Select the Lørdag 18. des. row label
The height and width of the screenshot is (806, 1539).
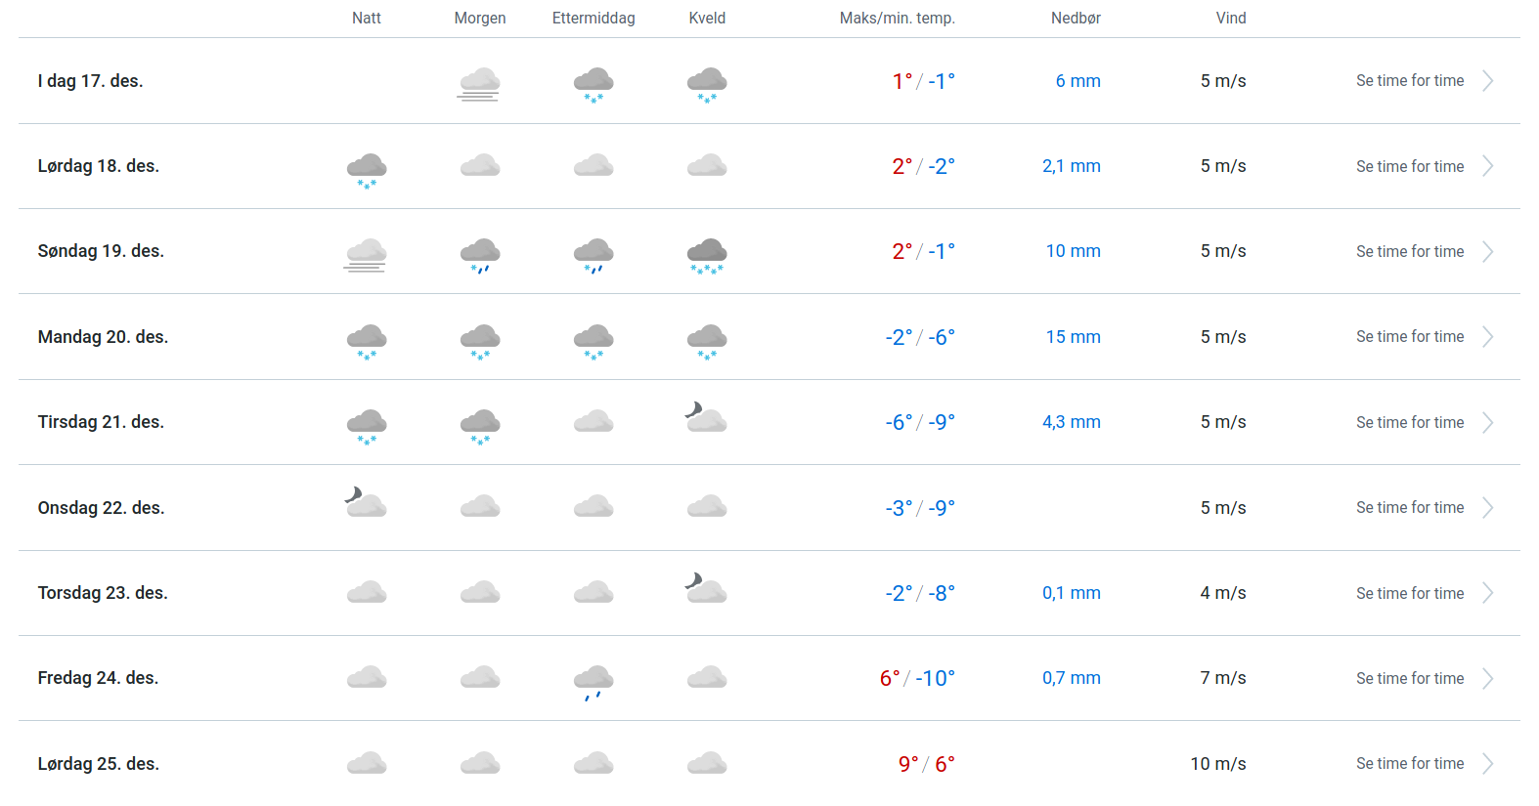[x=99, y=166]
